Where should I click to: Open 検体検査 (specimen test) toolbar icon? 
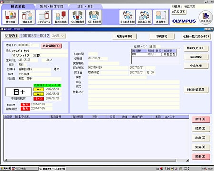(10, 17)
